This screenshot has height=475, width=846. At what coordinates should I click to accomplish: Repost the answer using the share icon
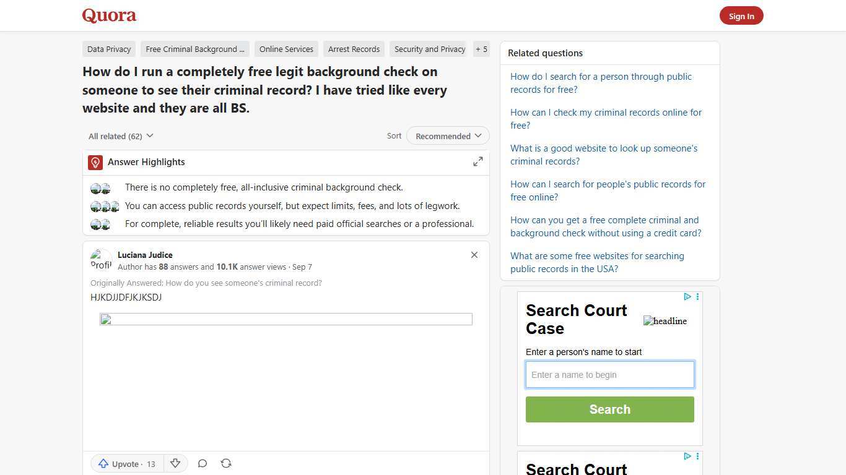(x=226, y=463)
